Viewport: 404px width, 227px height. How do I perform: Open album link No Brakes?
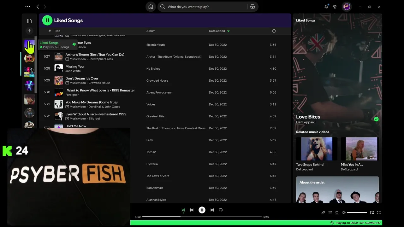pos(153,69)
